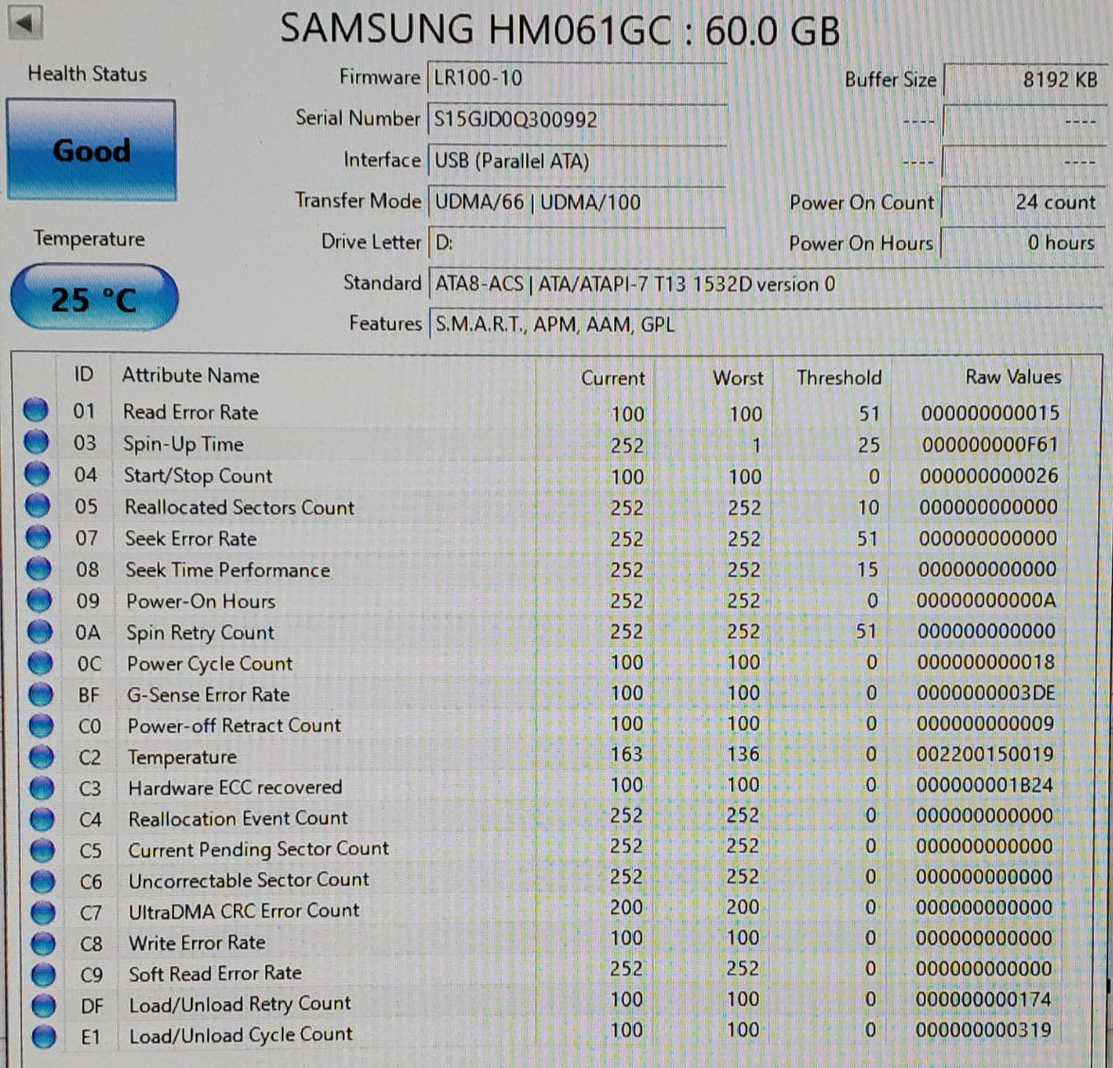Image resolution: width=1113 pixels, height=1068 pixels.
Task: Click the status icon for Uncorrectable Sector Count
Action: click(x=43, y=881)
